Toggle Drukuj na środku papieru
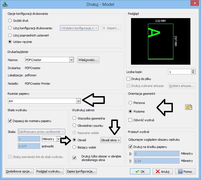 (130, 147)
